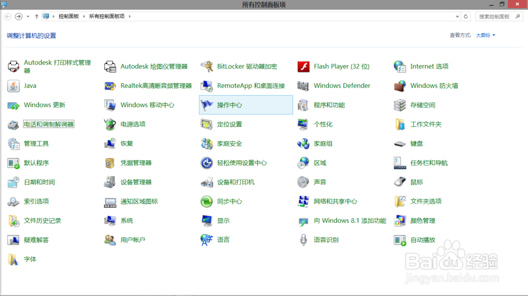
Task: Open the 文件夹选项 link
Action: click(x=426, y=201)
